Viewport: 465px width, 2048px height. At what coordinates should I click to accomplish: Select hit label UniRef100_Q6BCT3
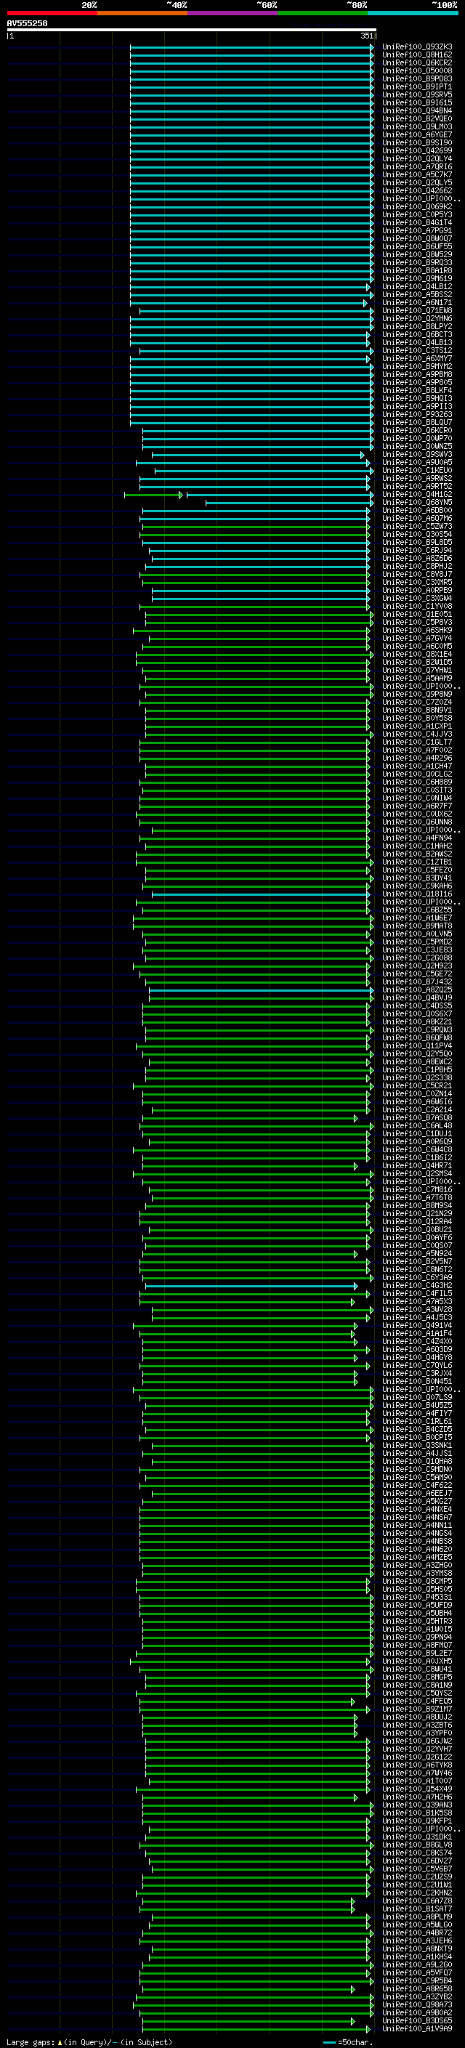point(417,334)
